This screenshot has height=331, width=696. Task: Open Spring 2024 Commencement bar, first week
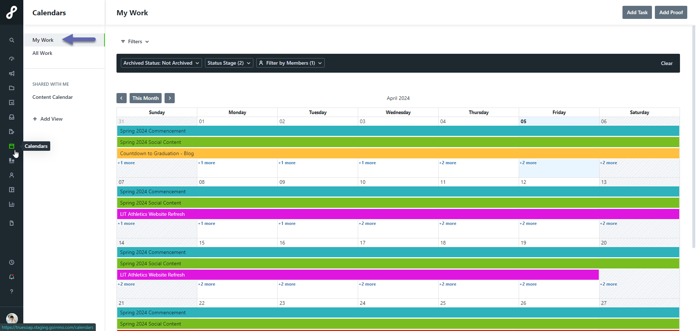398,131
